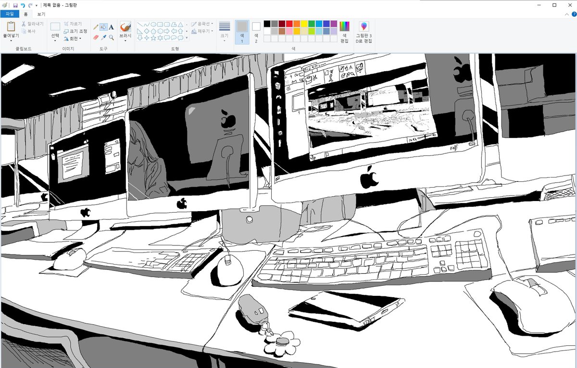Choose the Line shape in shapes gallery
Screen dimensions: 577x368
[x=140, y=25]
